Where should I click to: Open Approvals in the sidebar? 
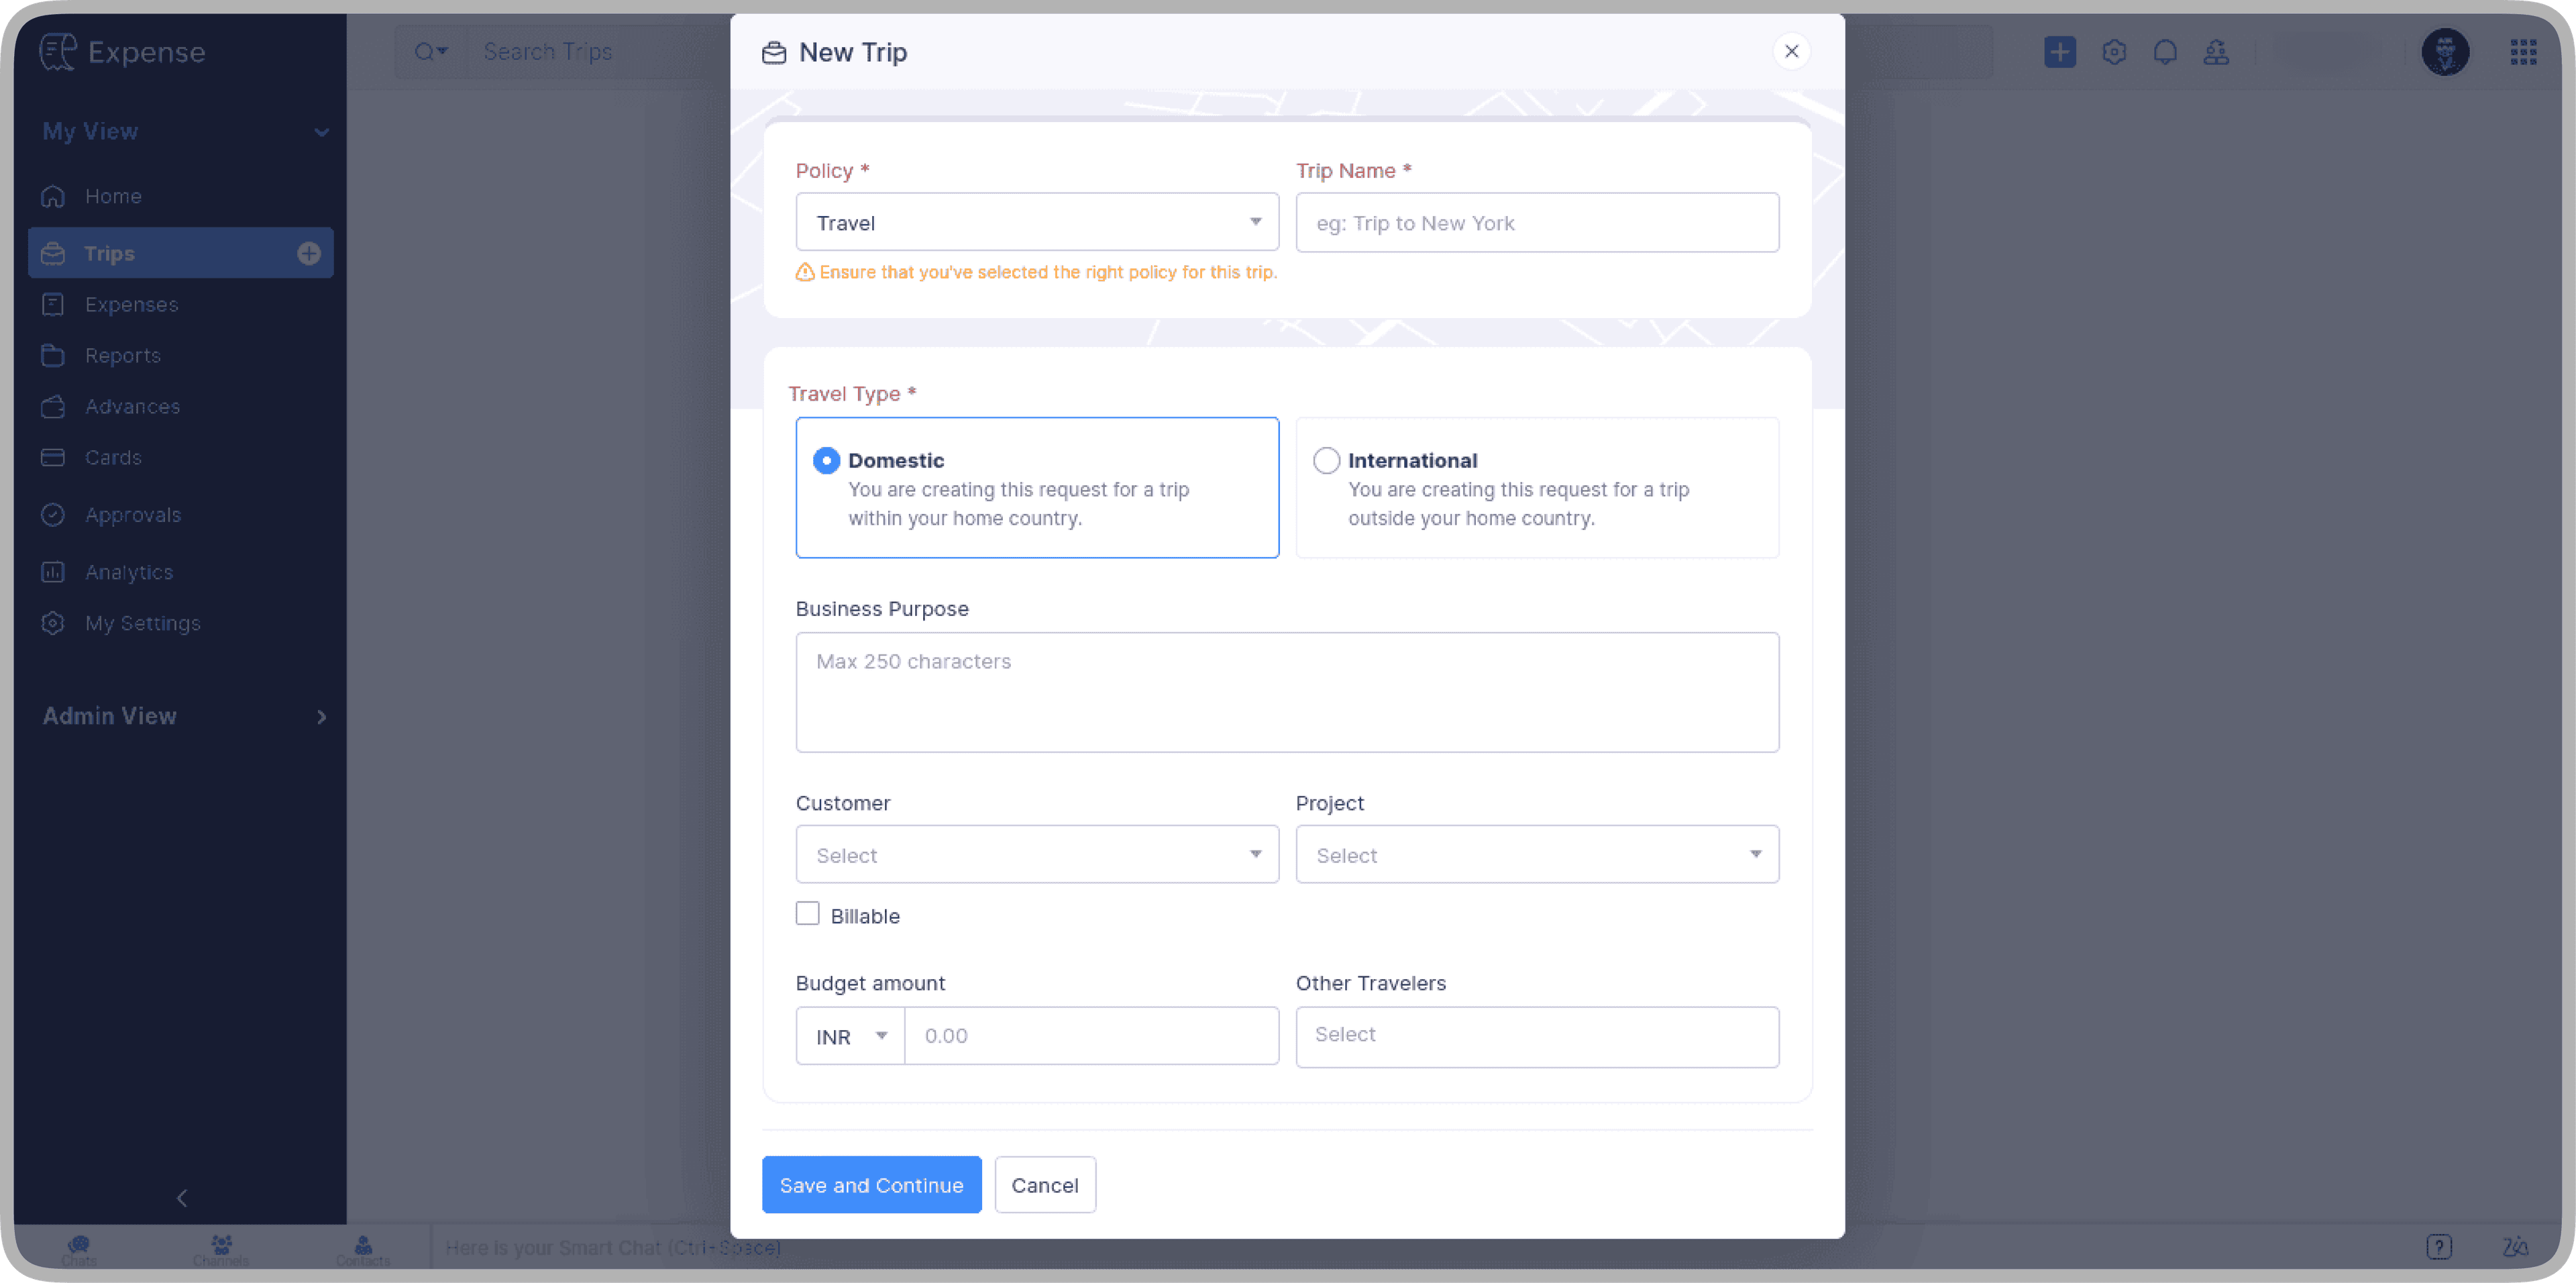tap(180, 514)
